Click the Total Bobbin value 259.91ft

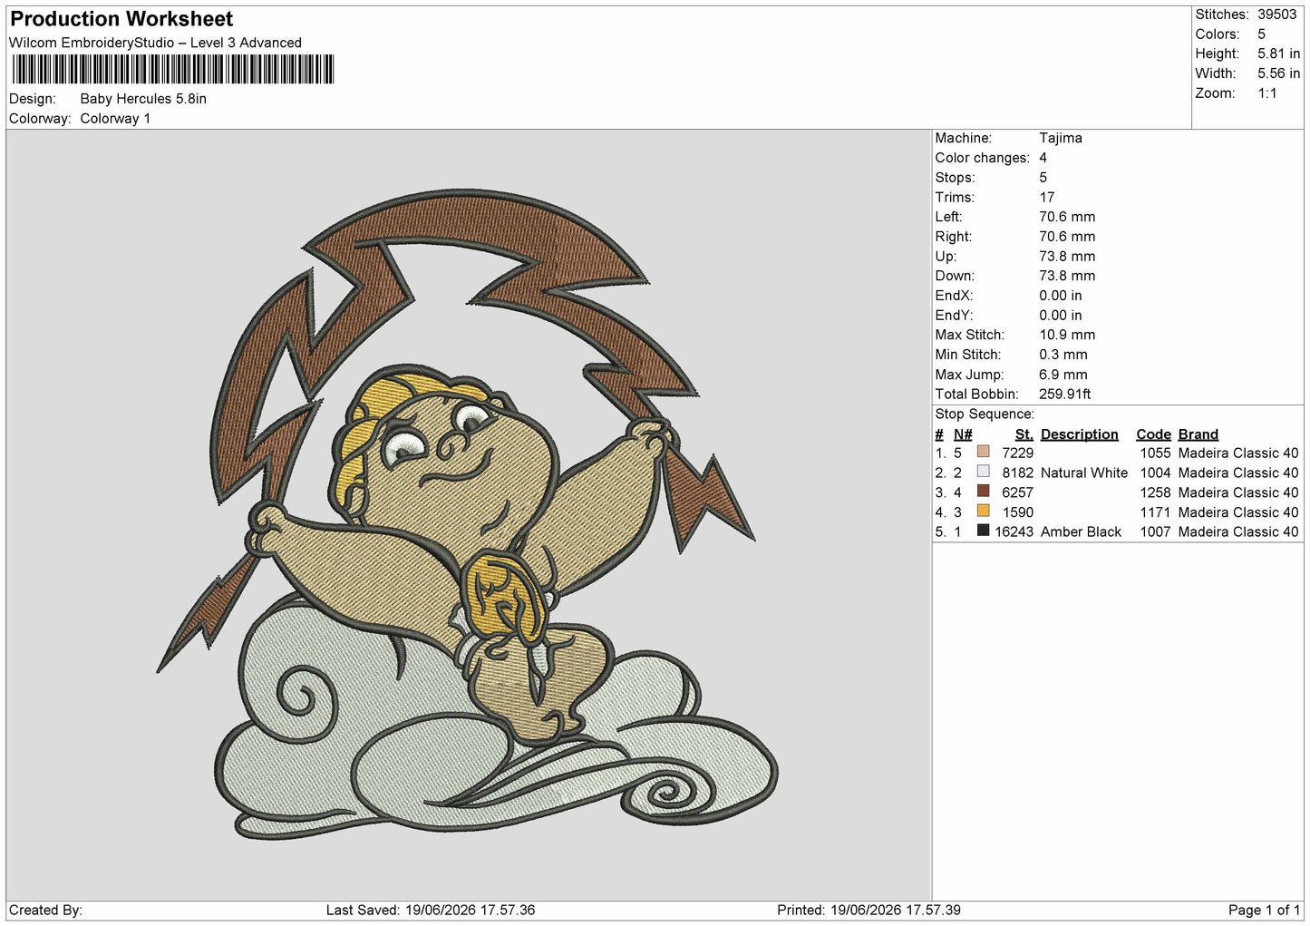tap(1064, 395)
